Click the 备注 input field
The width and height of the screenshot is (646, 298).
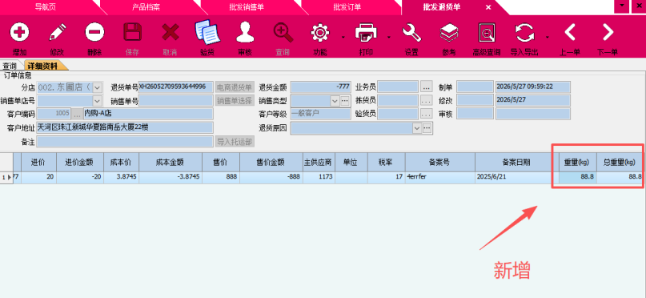point(125,142)
